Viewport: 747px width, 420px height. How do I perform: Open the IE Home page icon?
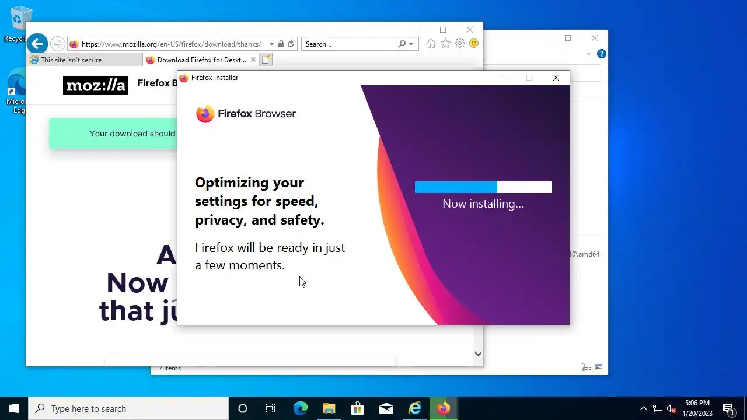click(431, 44)
